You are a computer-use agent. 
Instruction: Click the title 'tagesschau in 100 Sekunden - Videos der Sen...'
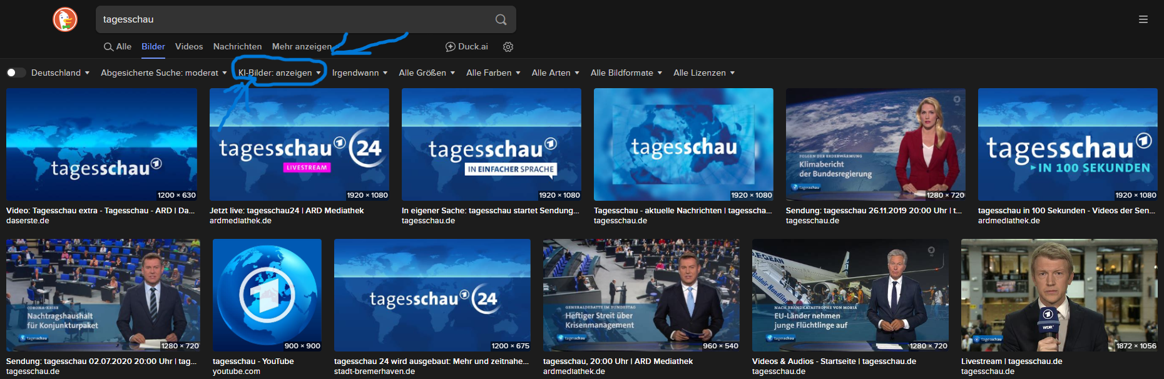coord(1067,211)
